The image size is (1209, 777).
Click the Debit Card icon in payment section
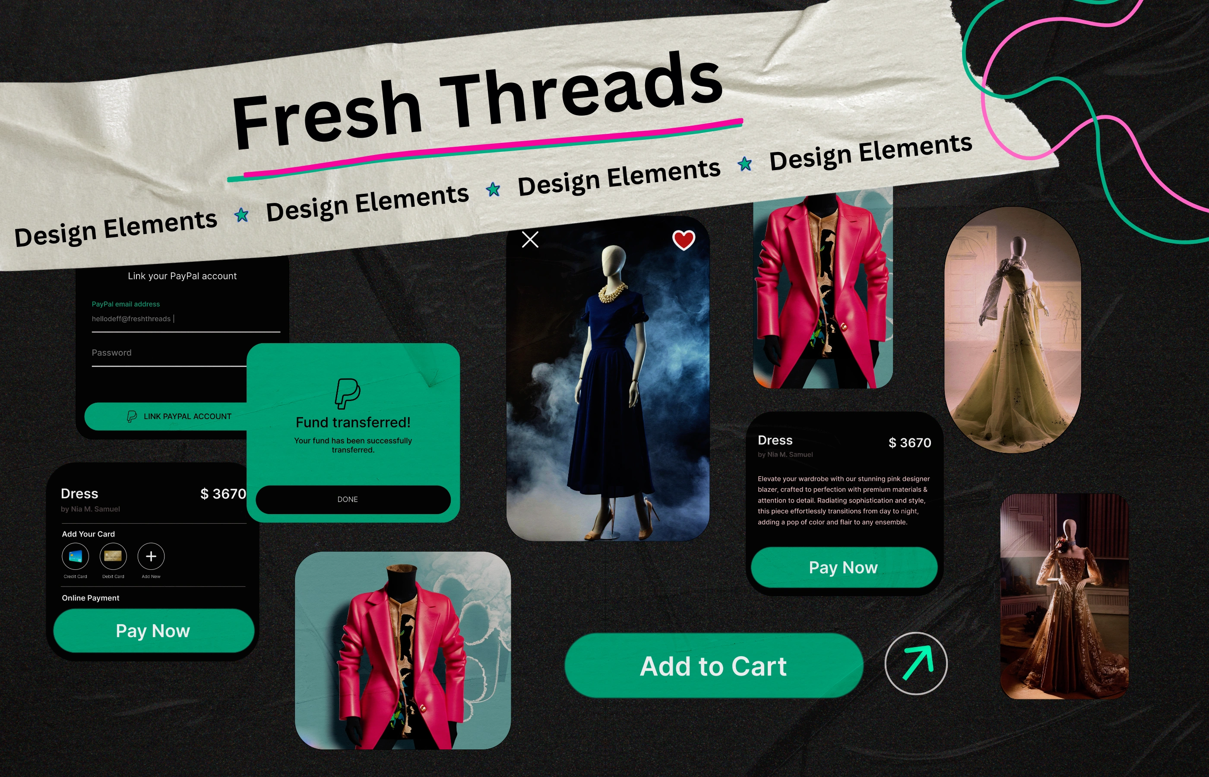point(114,556)
